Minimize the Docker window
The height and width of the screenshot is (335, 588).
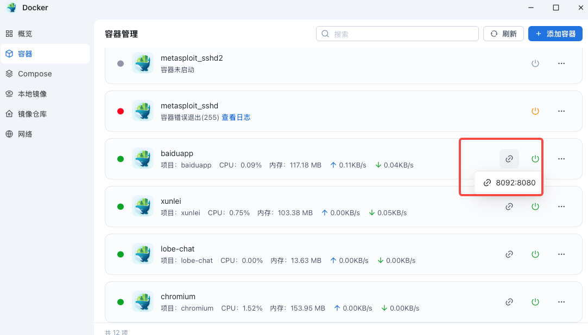point(531,8)
